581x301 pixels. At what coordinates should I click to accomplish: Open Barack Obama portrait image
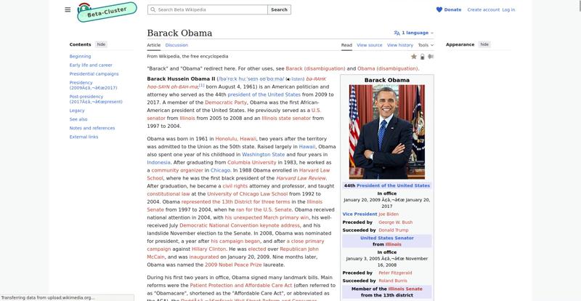pos(387,132)
